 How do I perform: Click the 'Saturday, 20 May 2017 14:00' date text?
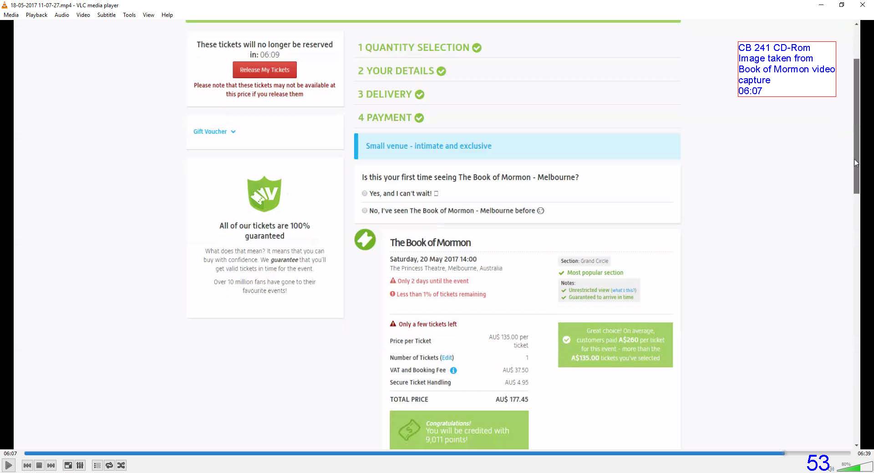pyautogui.click(x=433, y=259)
